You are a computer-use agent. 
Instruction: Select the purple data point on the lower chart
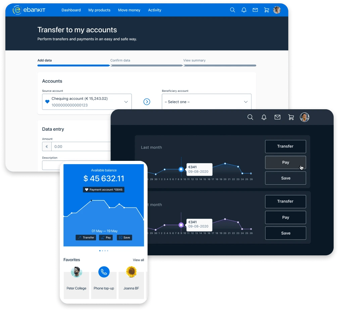click(181, 225)
